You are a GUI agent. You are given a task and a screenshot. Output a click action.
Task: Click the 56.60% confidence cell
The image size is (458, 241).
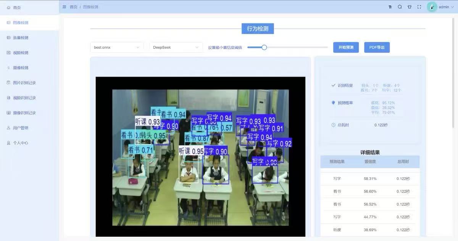(370, 191)
